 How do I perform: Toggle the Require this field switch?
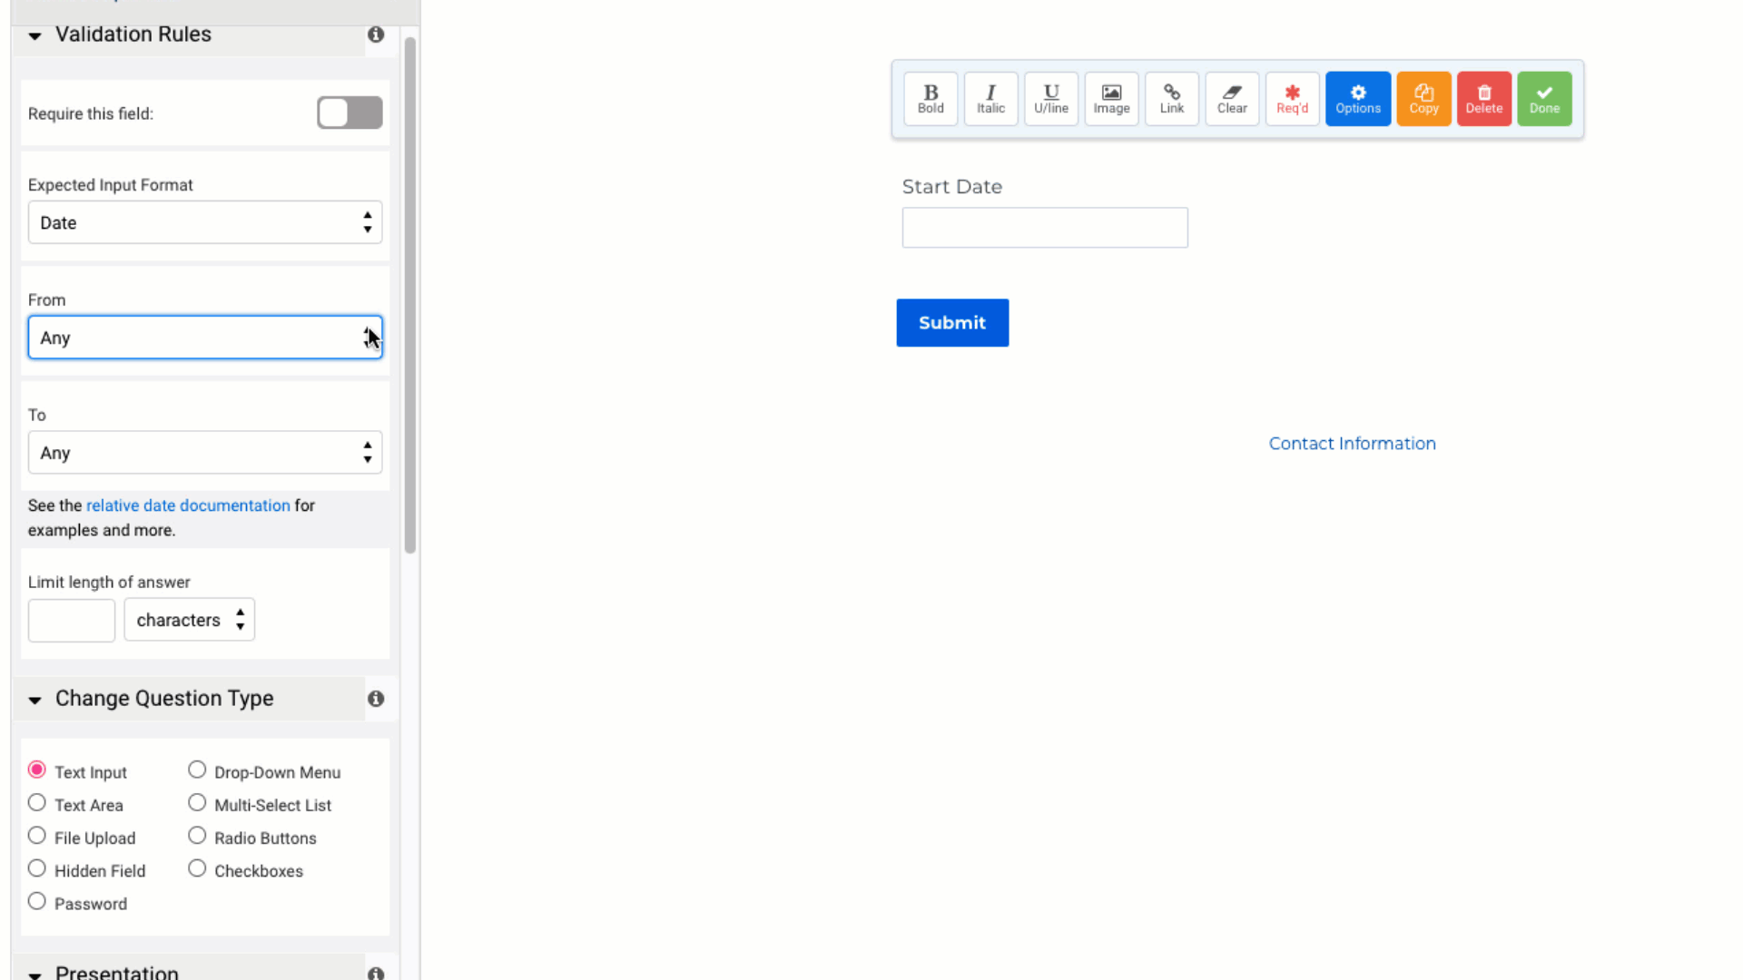350,113
